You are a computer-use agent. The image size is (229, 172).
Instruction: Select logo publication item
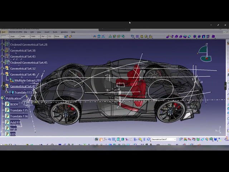pos(14,128)
